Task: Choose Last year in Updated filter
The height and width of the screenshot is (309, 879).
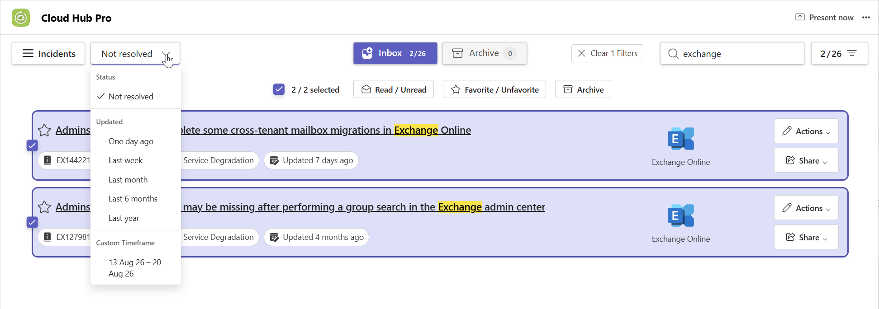Action: tap(136, 218)
